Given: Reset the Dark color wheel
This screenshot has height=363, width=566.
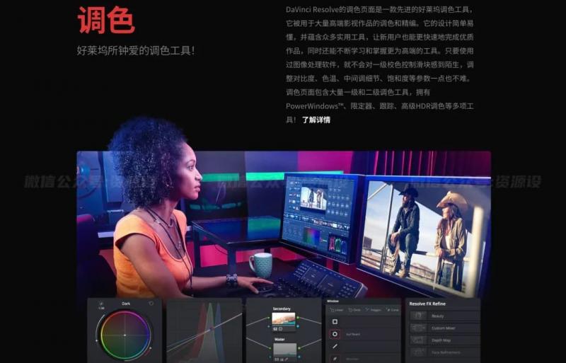Looking at the screenshot, I should coord(151,304).
